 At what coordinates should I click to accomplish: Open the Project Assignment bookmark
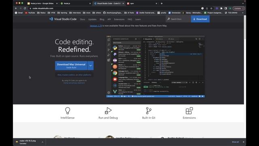[x=213, y=13]
